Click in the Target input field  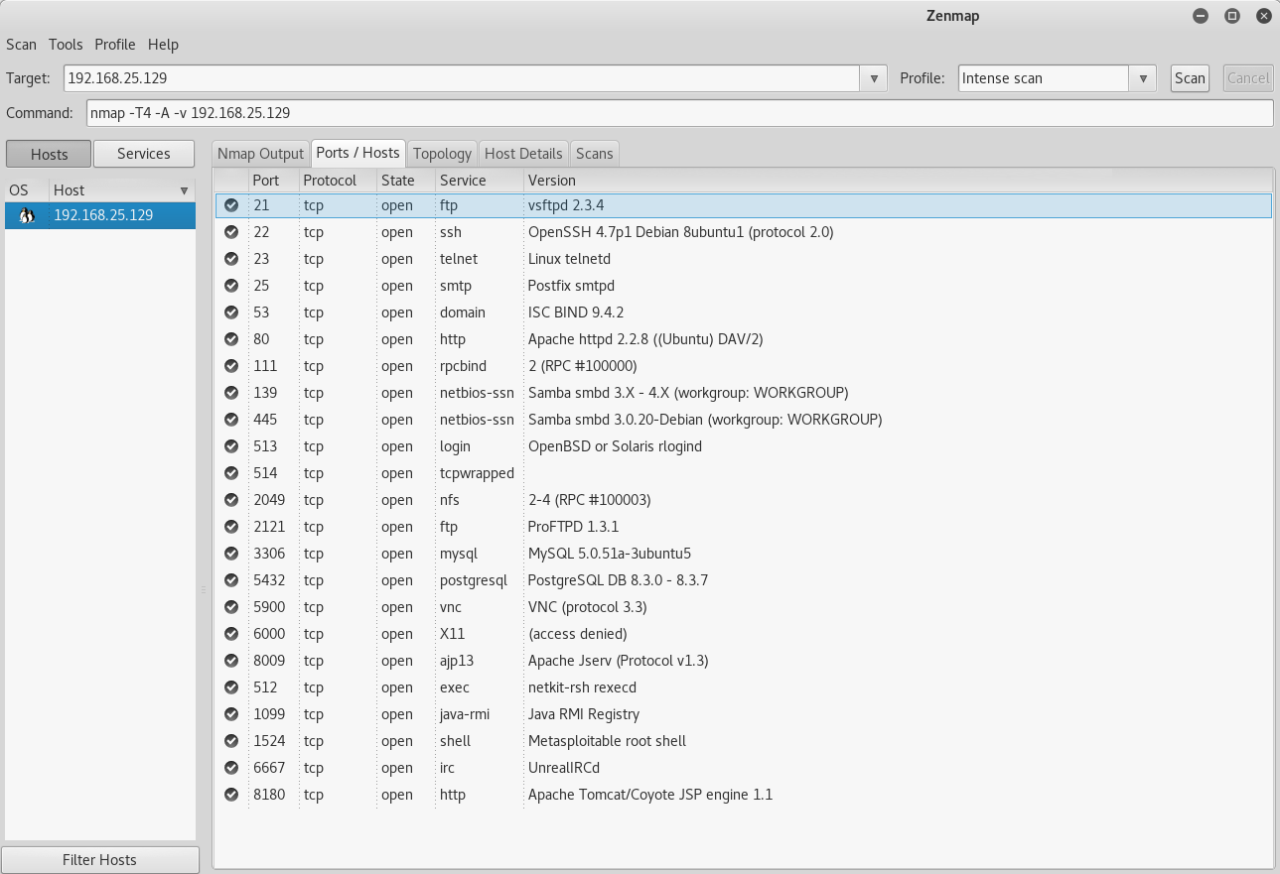point(462,78)
